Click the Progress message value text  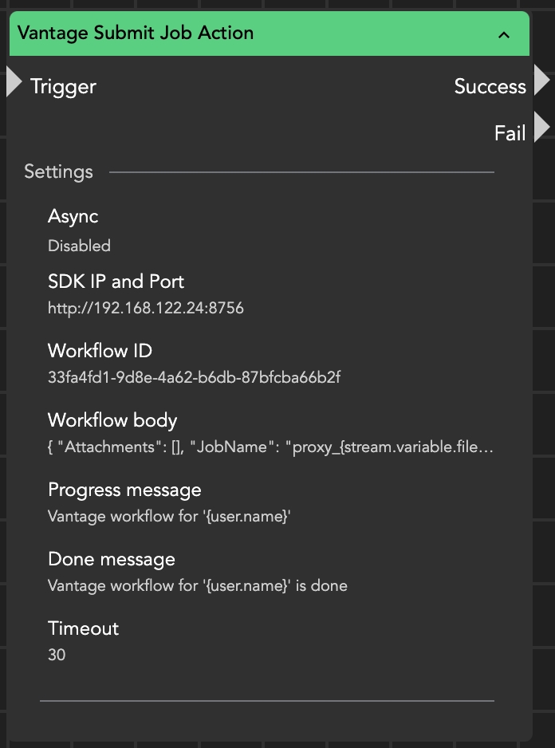click(x=169, y=516)
